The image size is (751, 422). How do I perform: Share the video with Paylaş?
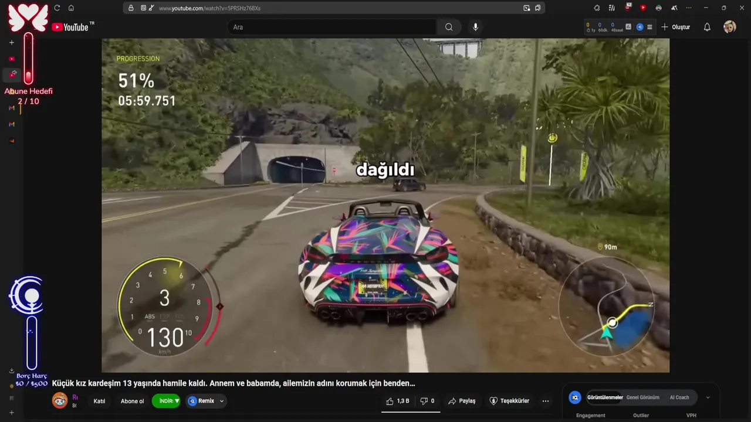[462, 401]
